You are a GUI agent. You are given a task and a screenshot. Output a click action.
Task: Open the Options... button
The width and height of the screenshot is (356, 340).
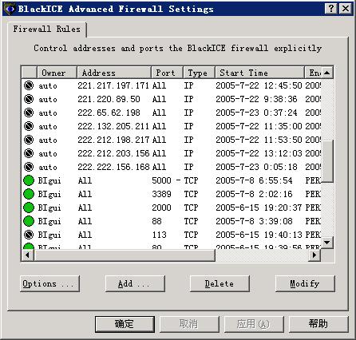(x=49, y=283)
